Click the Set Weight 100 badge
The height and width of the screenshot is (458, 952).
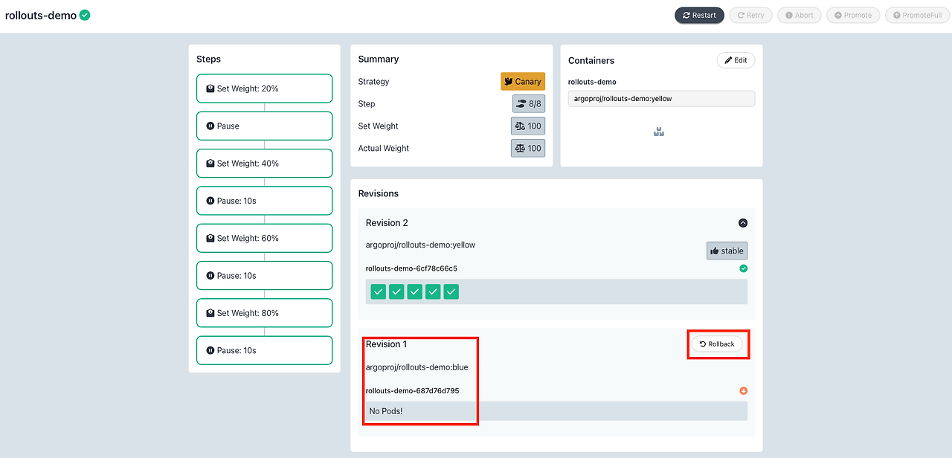(528, 126)
